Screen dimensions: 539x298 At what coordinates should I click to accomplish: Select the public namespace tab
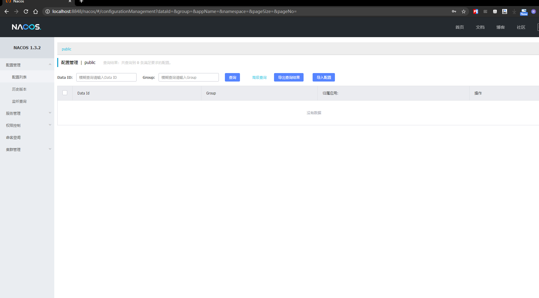[67, 49]
